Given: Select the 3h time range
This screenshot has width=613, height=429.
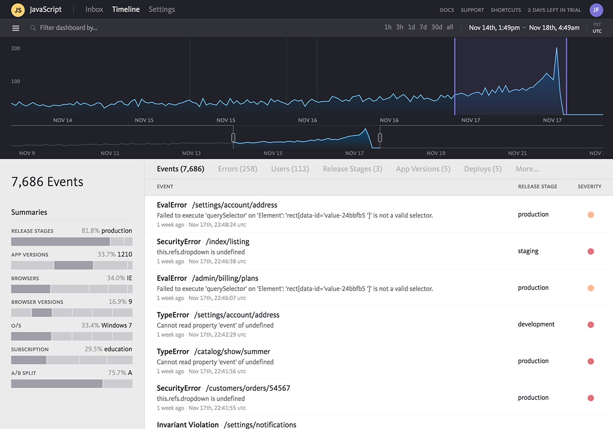Looking at the screenshot, I should click(399, 27).
